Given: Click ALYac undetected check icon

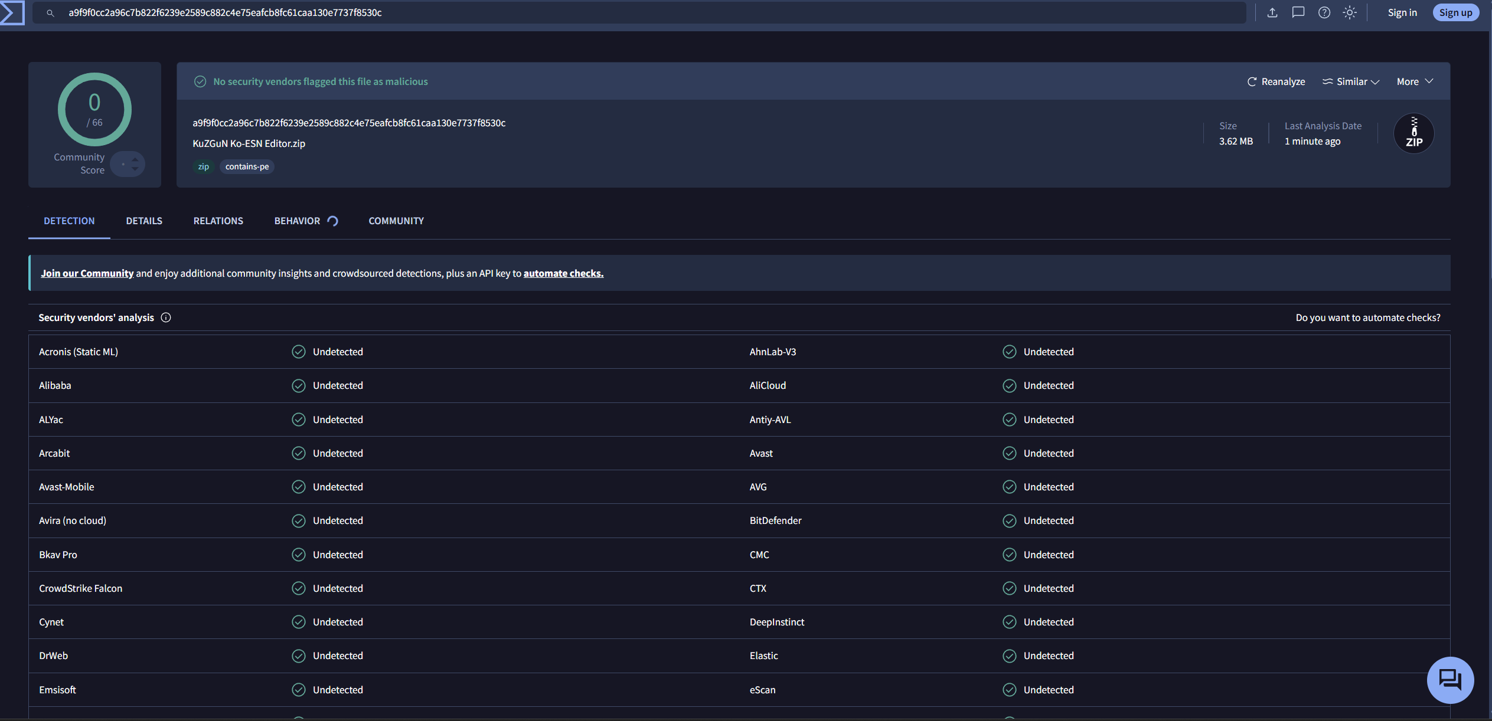Looking at the screenshot, I should (x=299, y=420).
